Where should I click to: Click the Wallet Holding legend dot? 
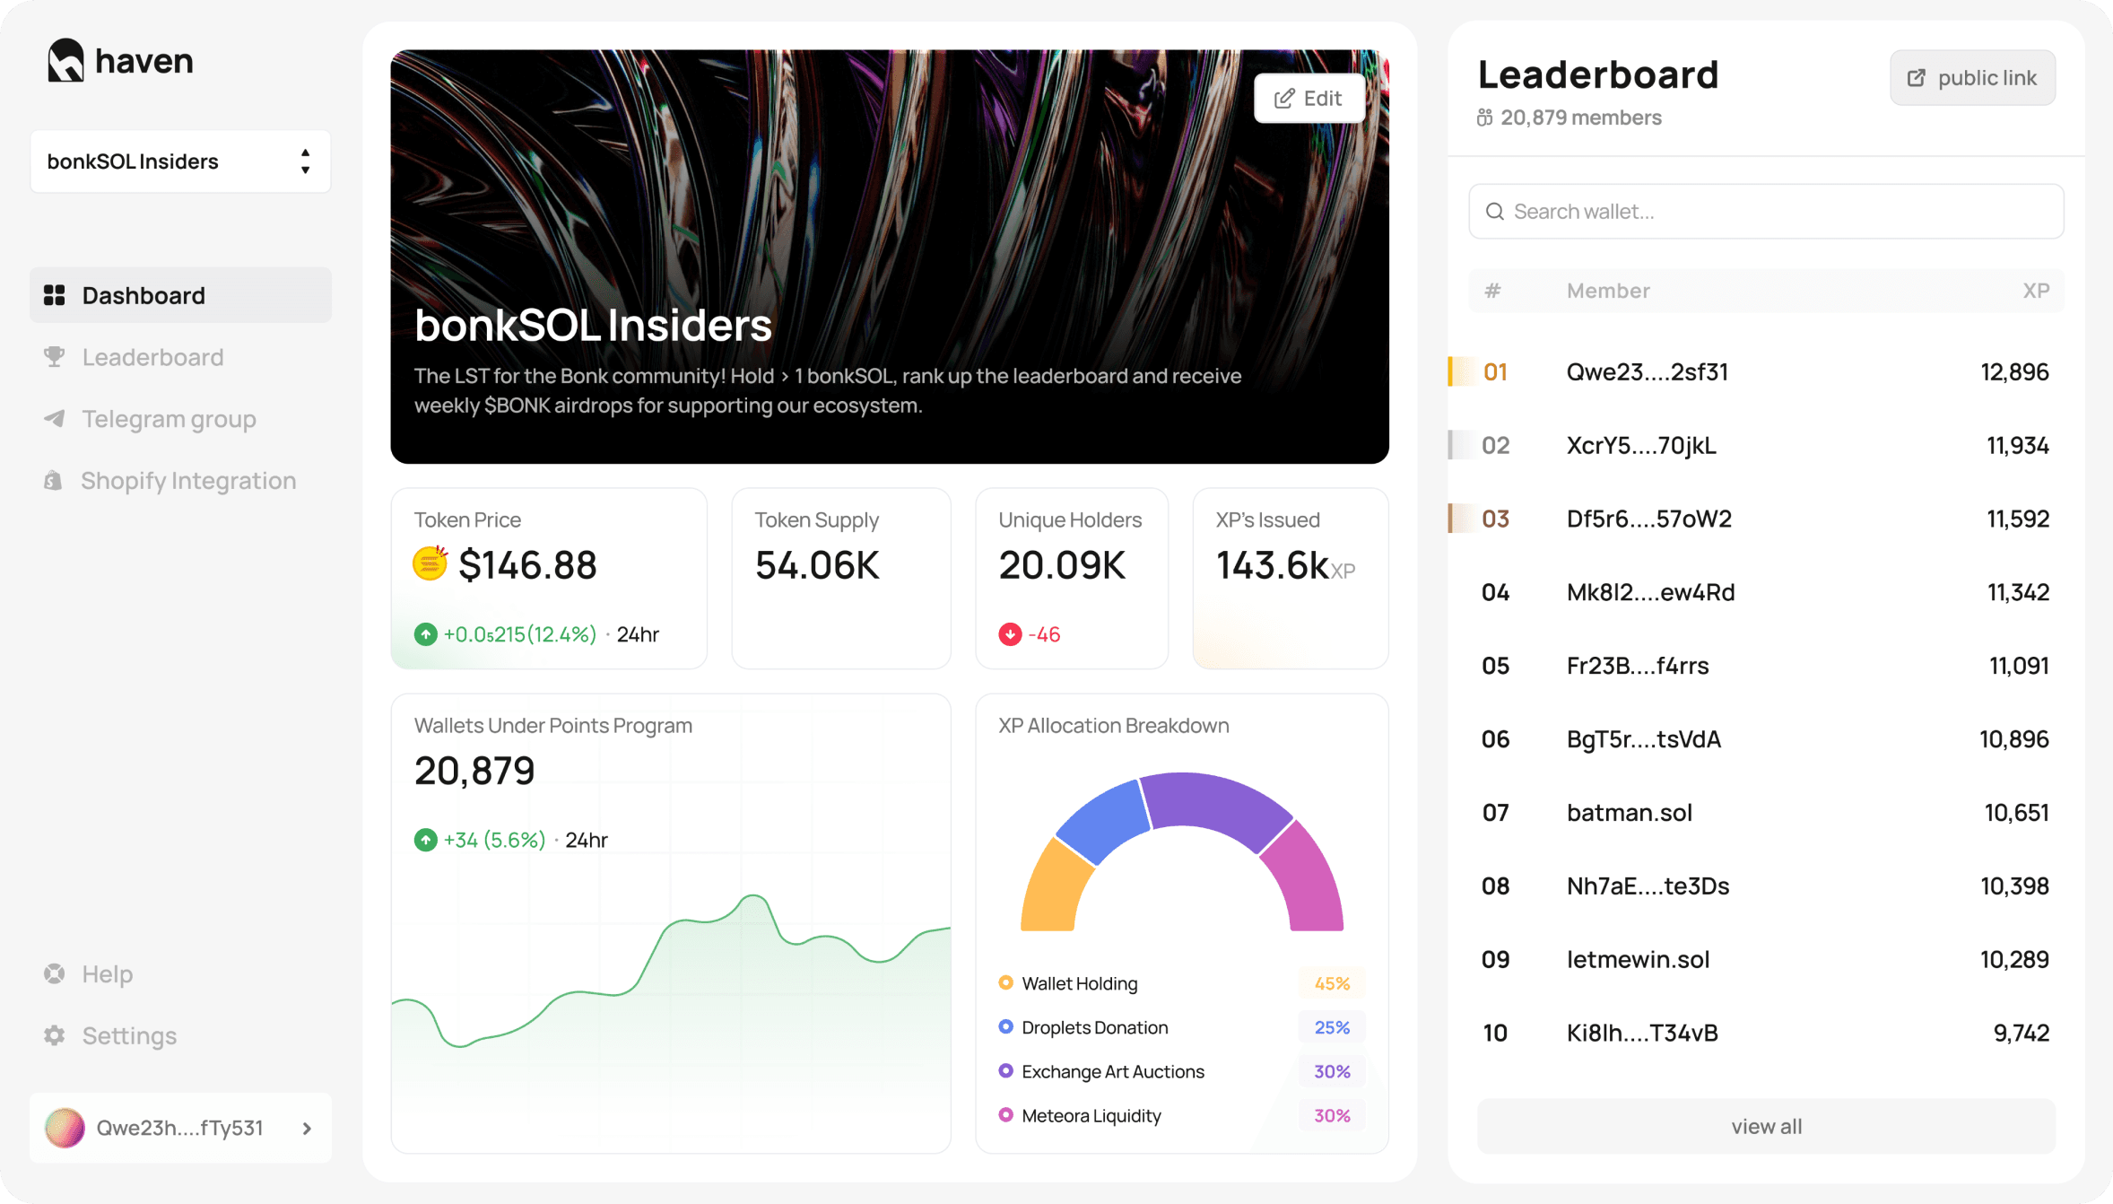(x=1005, y=982)
